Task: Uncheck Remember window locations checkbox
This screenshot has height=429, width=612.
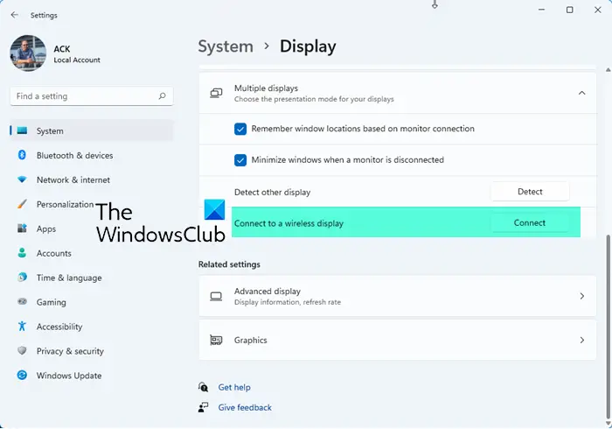Action: tap(240, 129)
